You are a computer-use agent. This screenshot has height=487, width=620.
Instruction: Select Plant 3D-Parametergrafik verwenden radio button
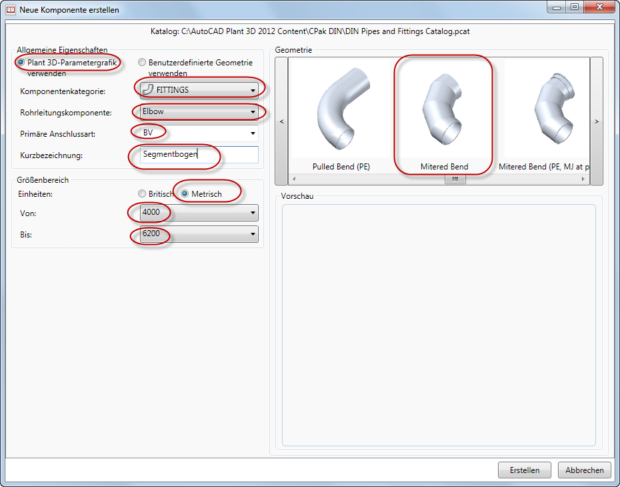21,63
